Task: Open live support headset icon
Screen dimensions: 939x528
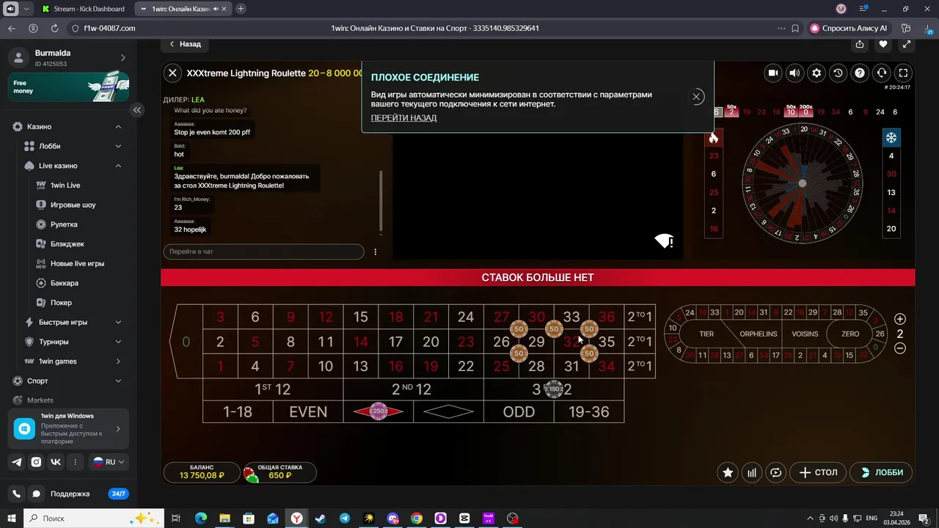Action: coord(882,73)
